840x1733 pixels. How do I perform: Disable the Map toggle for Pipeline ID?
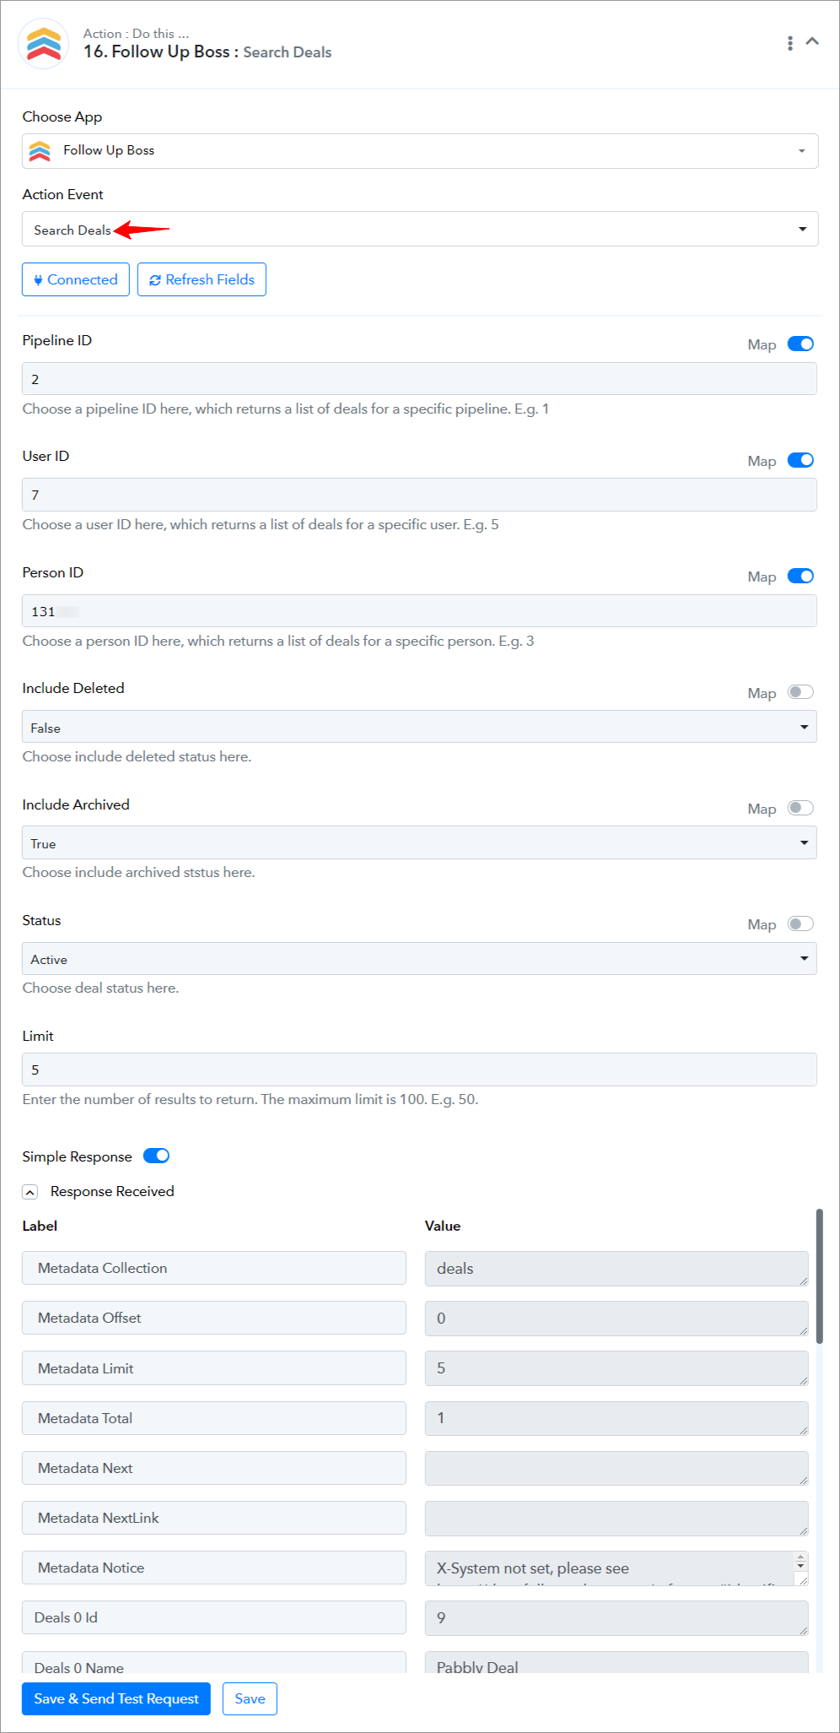tap(800, 344)
